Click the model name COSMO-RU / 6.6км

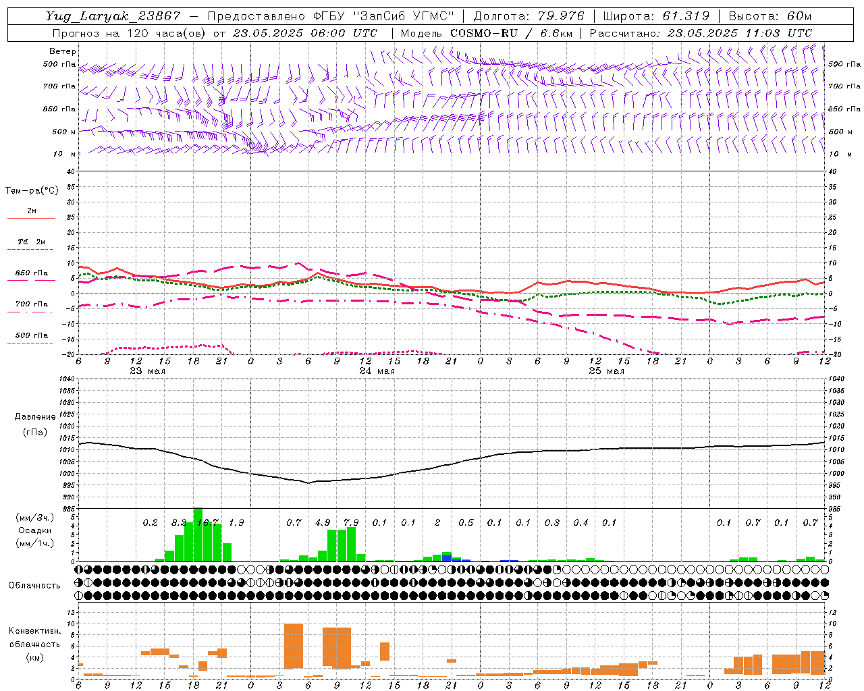click(x=511, y=33)
